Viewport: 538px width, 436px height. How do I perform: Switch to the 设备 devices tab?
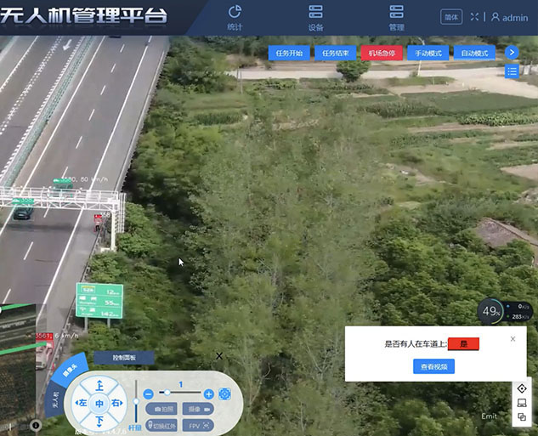pyautogui.click(x=316, y=17)
